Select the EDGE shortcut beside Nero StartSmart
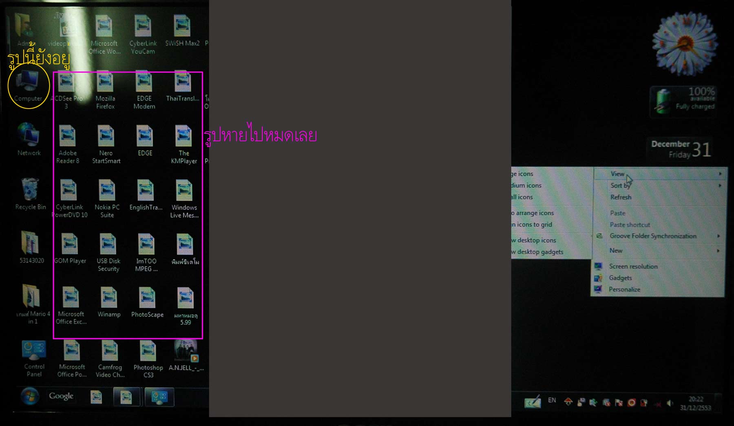 pyautogui.click(x=145, y=141)
